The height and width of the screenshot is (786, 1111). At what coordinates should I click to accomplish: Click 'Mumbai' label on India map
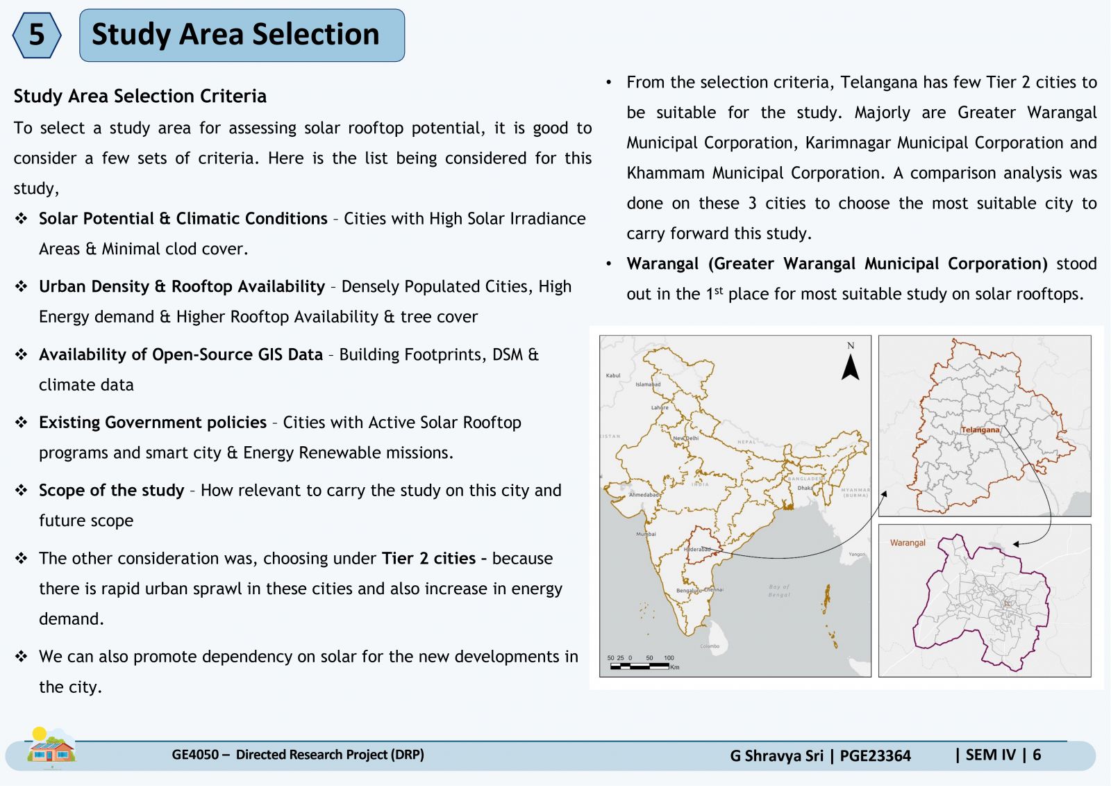[x=646, y=534]
